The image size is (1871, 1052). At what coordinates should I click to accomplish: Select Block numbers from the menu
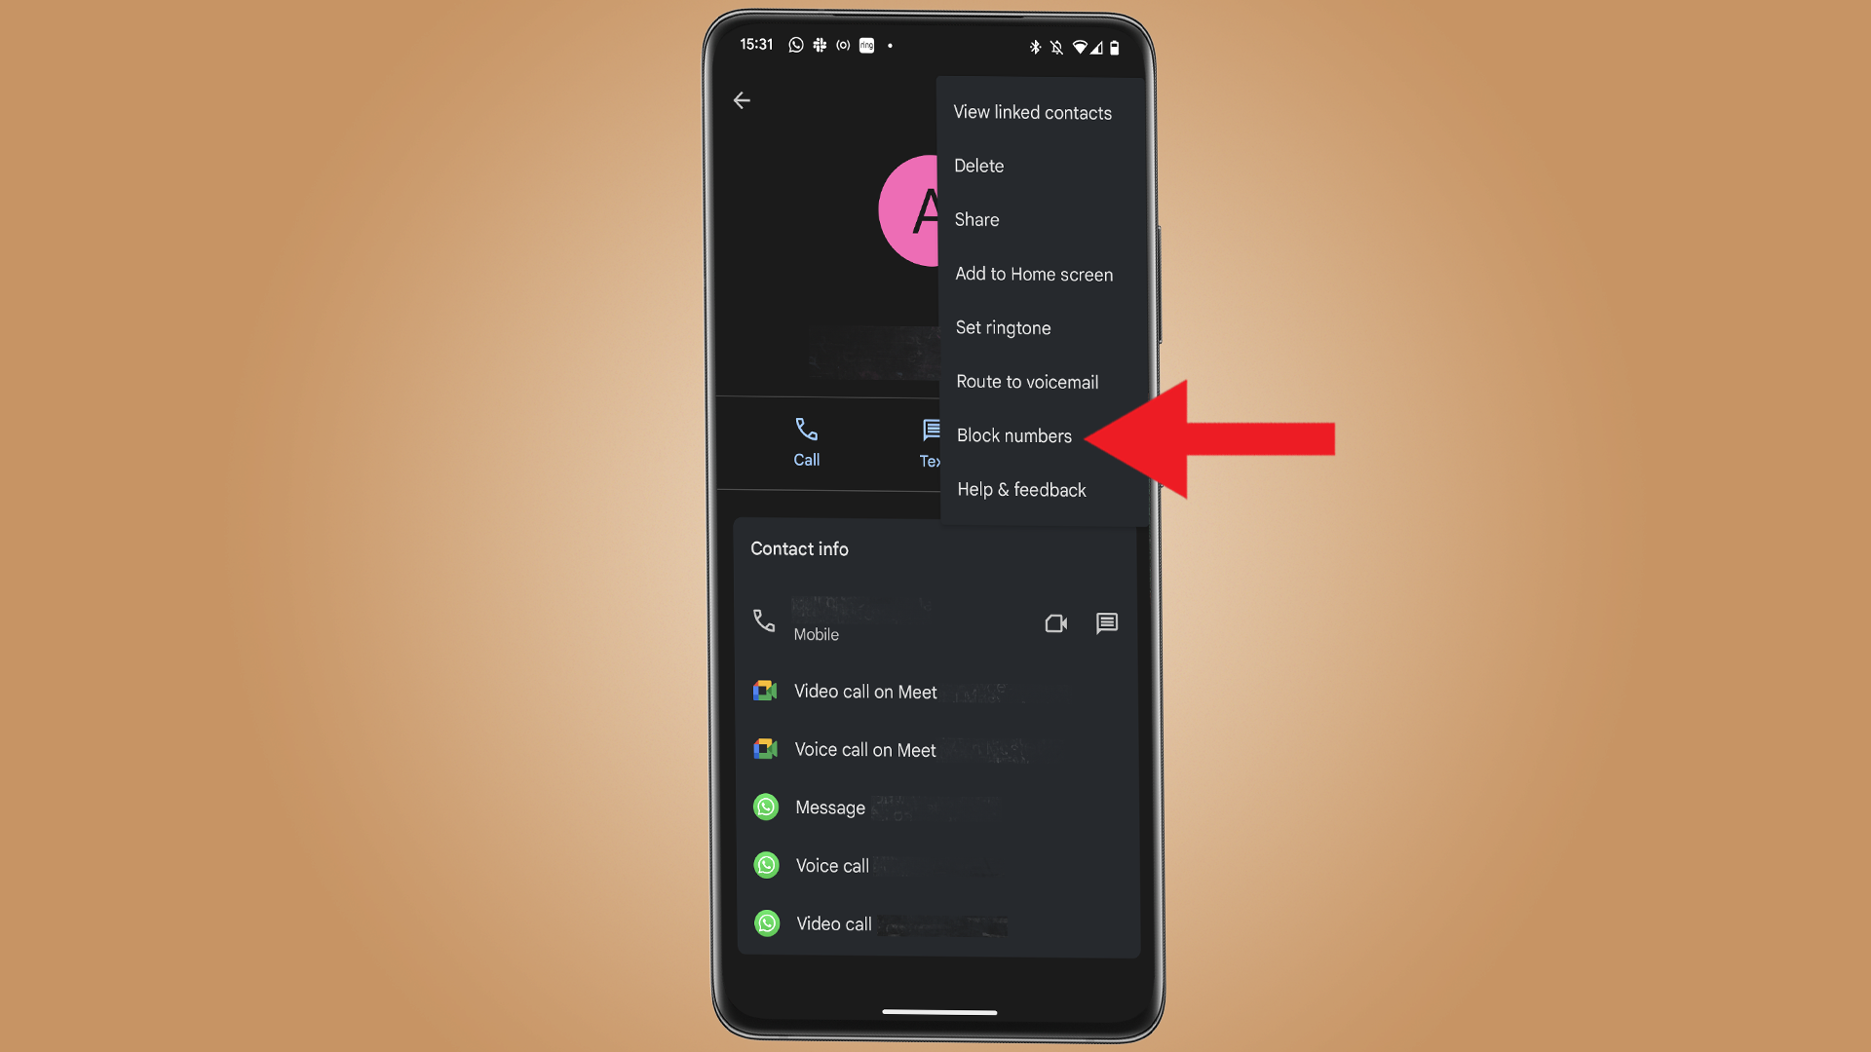pos(1012,435)
